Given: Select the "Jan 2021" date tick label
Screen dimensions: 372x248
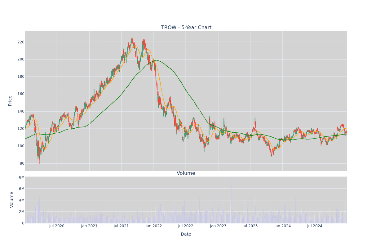Looking at the screenshot, I should pyautogui.click(x=89, y=226).
